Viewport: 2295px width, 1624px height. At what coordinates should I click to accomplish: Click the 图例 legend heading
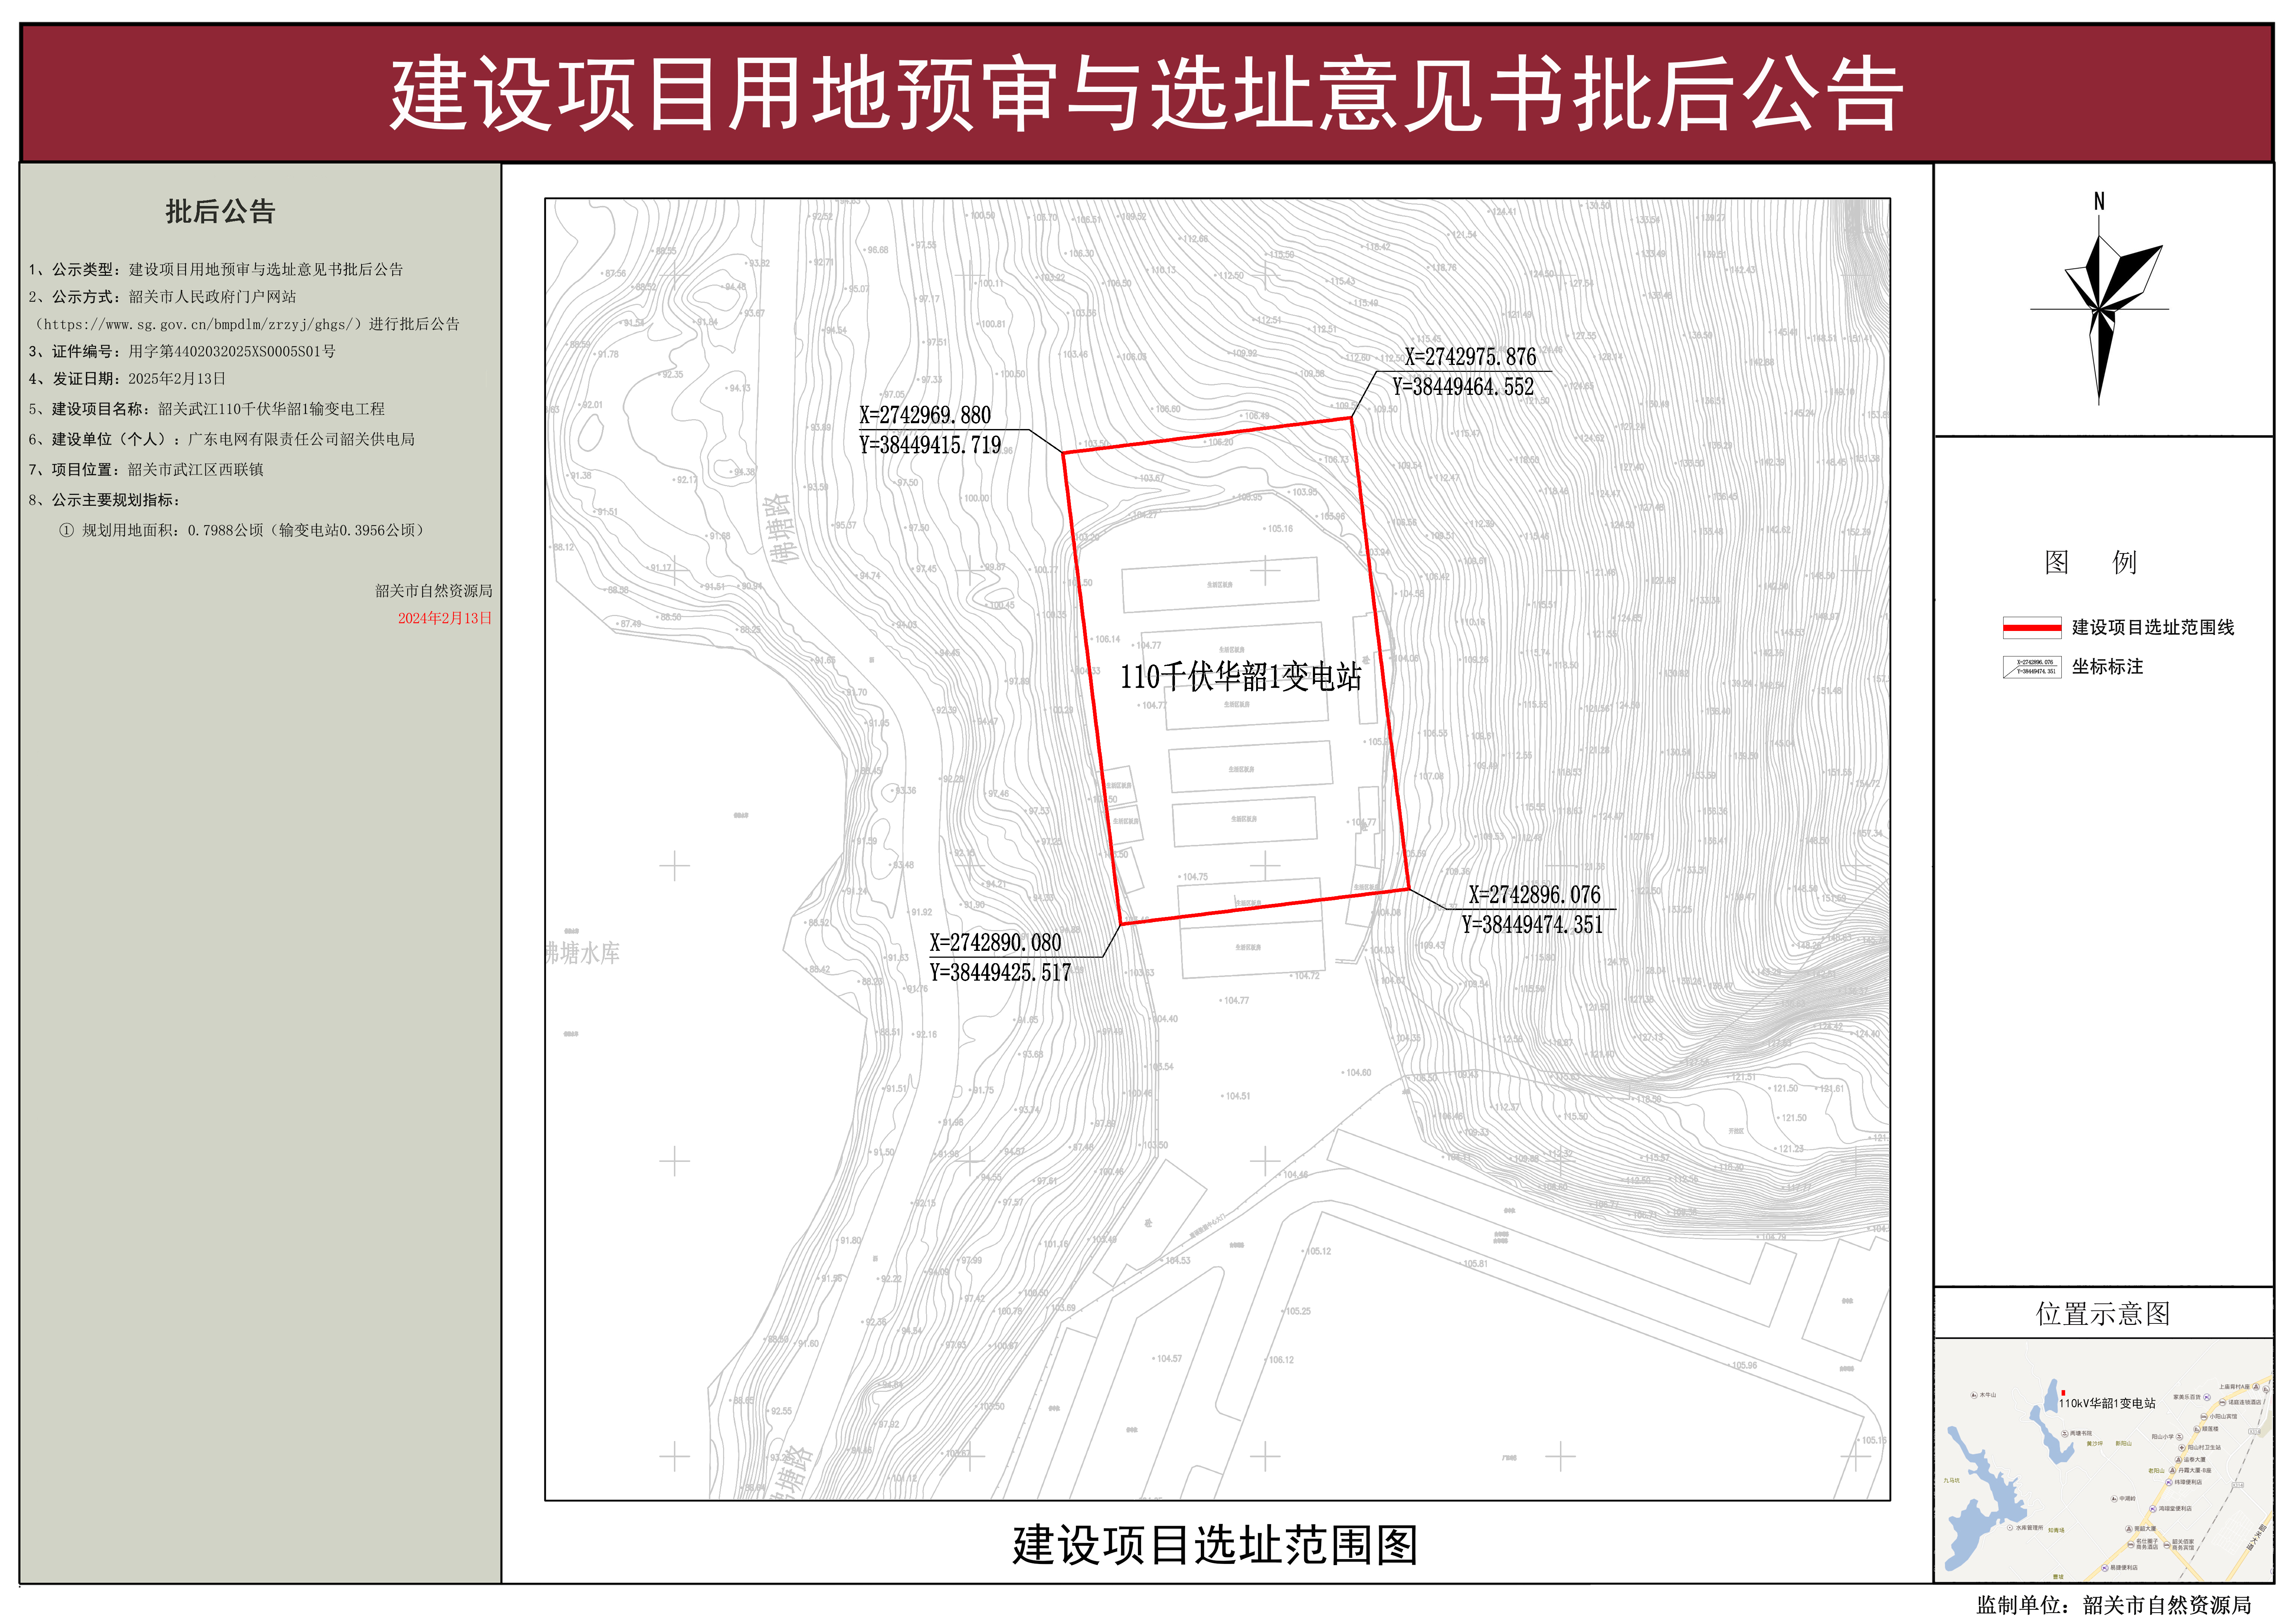click(2091, 562)
